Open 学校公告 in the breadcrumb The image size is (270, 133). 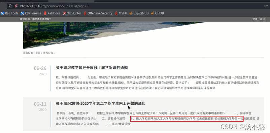[48, 53]
